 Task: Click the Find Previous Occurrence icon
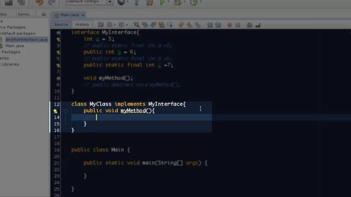tap(145, 25)
